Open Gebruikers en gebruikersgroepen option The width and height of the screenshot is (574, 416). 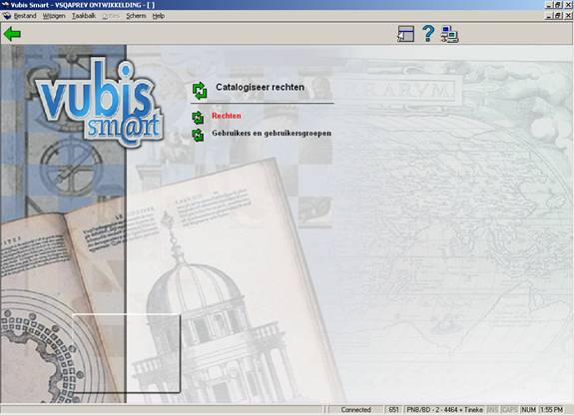coord(272,133)
